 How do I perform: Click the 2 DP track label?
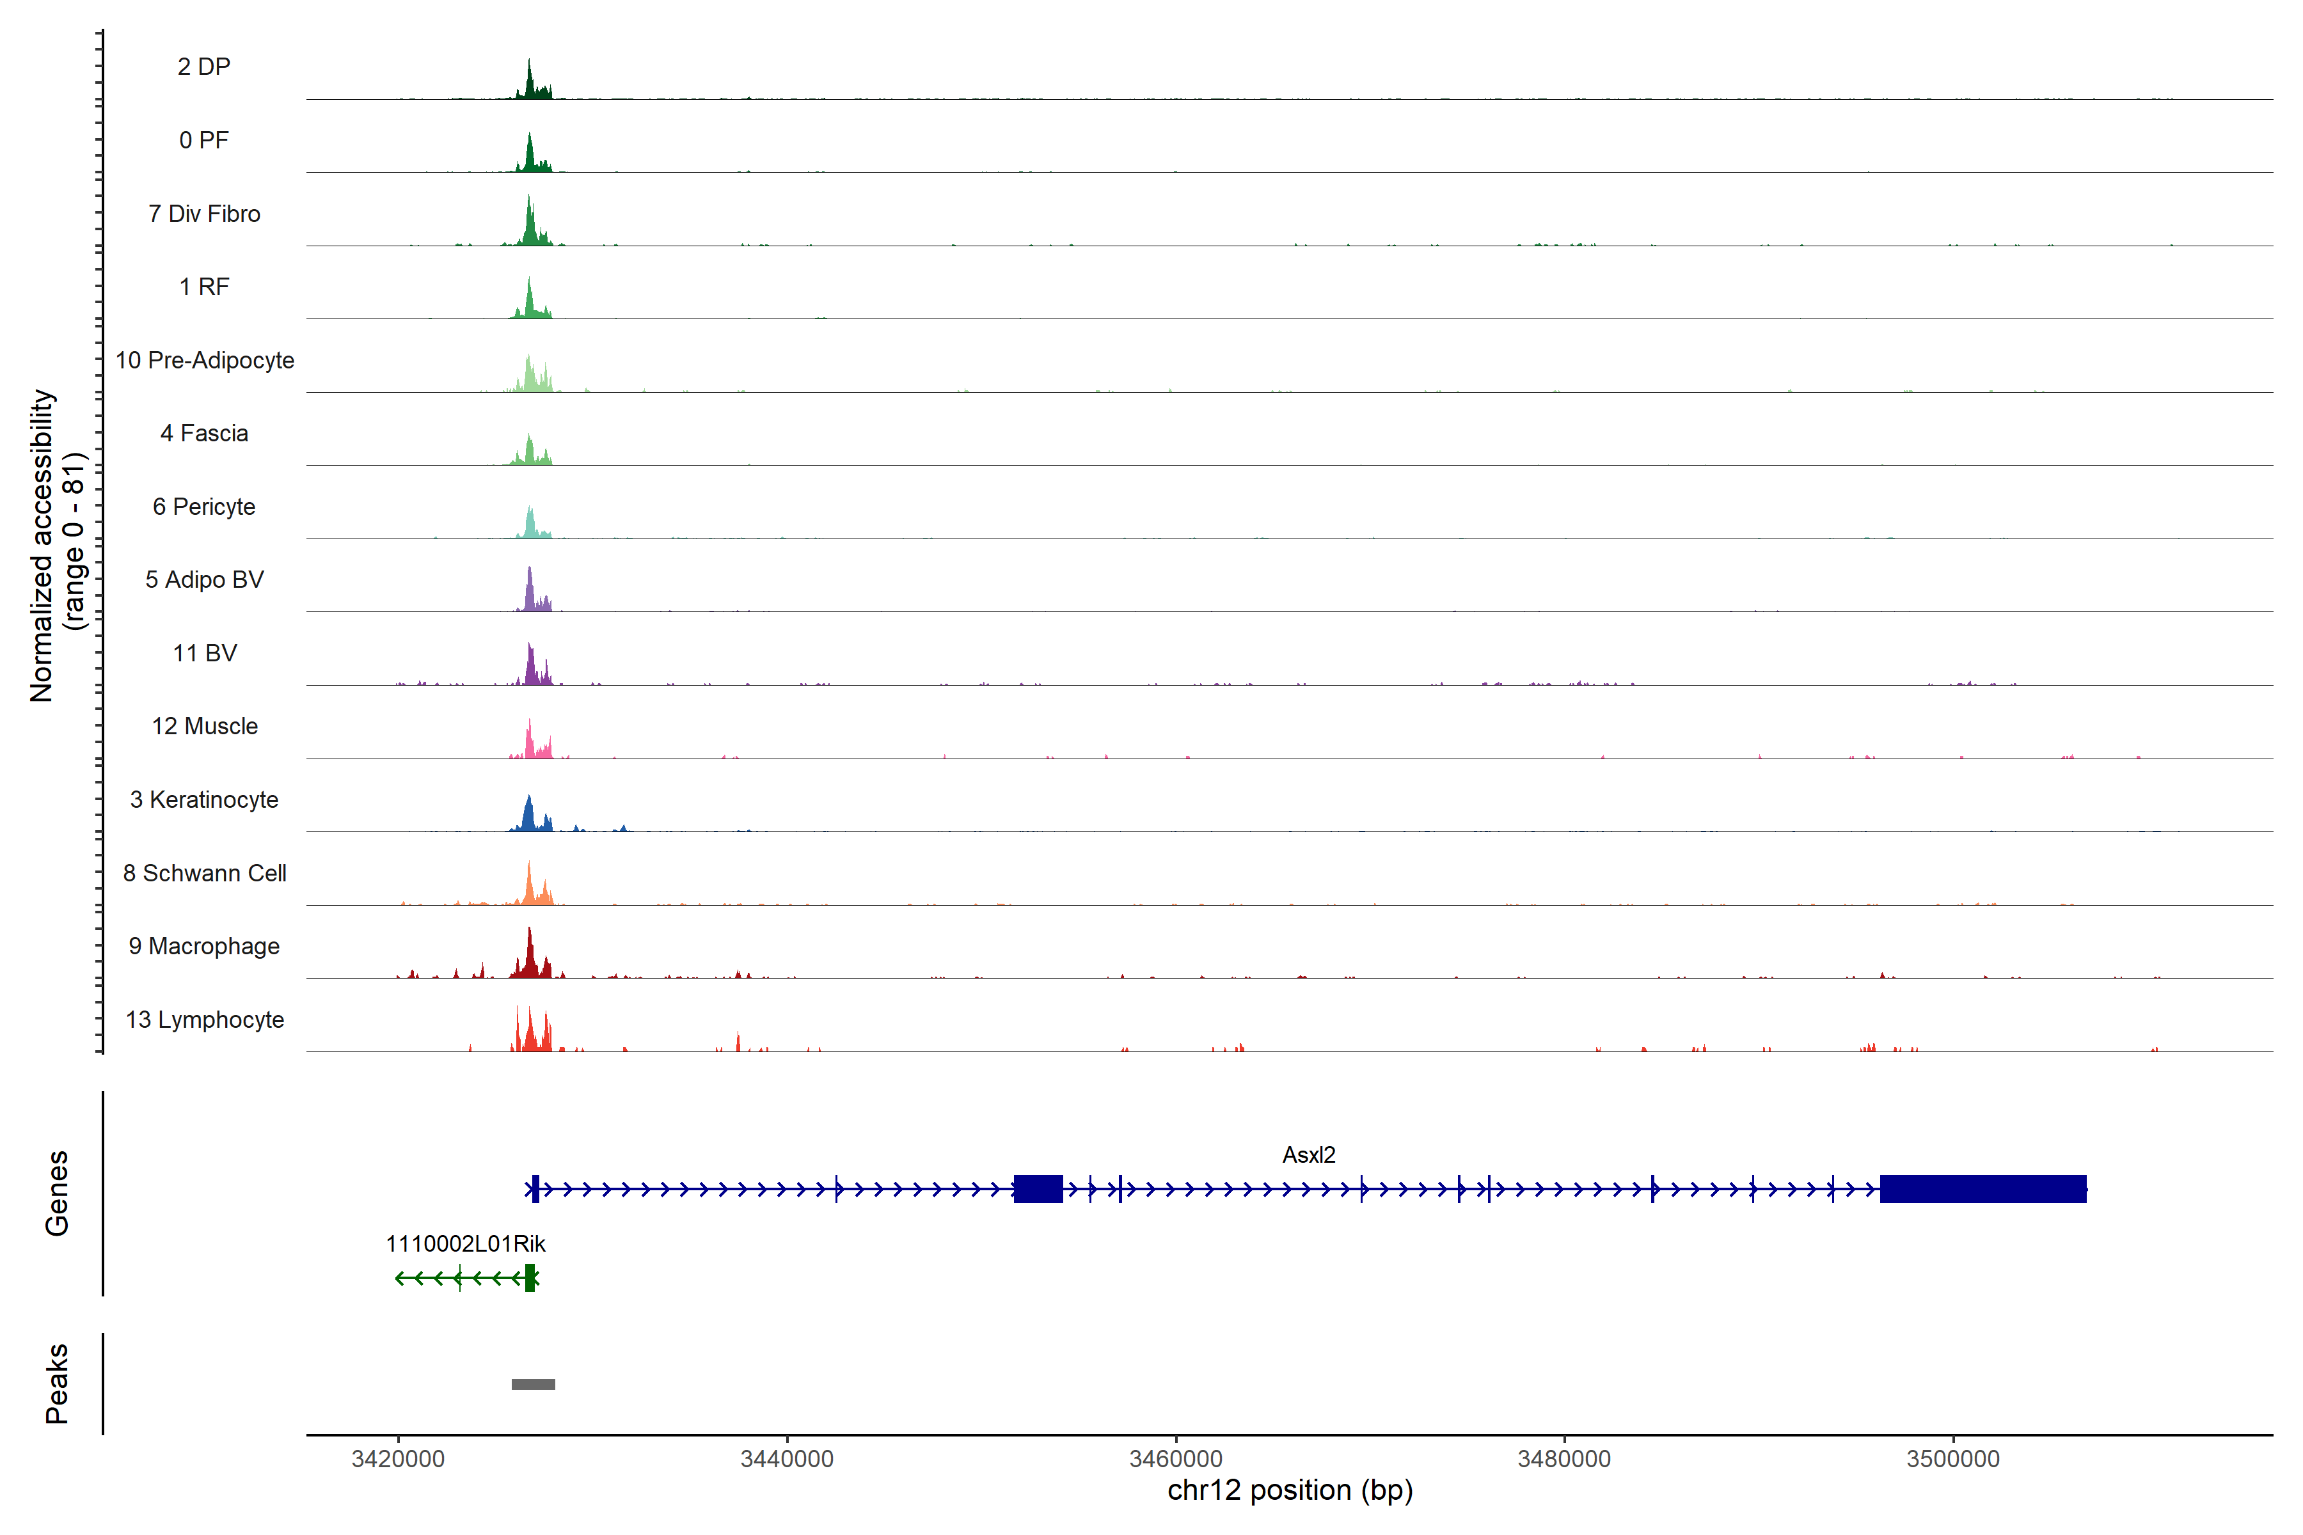click(203, 67)
